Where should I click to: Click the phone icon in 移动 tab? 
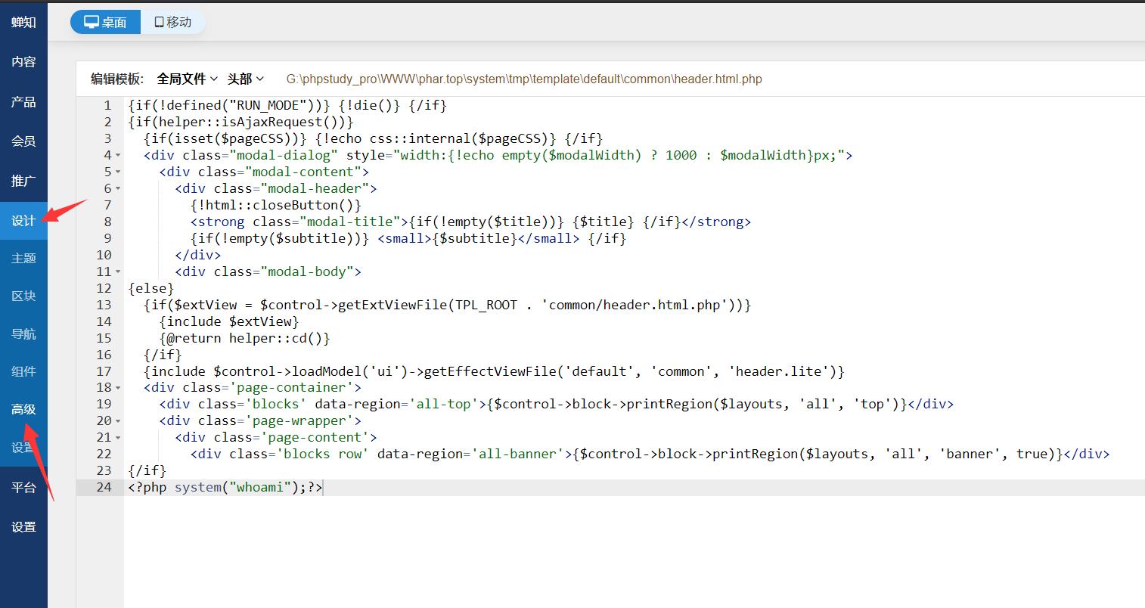pos(159,22)
